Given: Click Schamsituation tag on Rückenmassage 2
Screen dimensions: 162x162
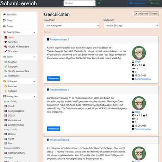Looking at the screenshot, I should (x=143, y=129).
